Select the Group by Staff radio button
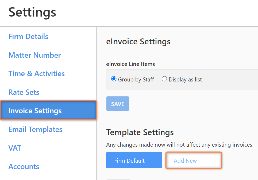The image size is (258, 180). coord(114,79)
